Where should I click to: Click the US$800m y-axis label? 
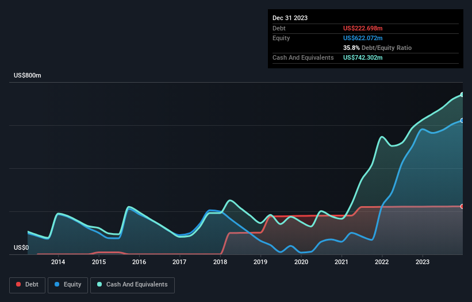[28, 75]
